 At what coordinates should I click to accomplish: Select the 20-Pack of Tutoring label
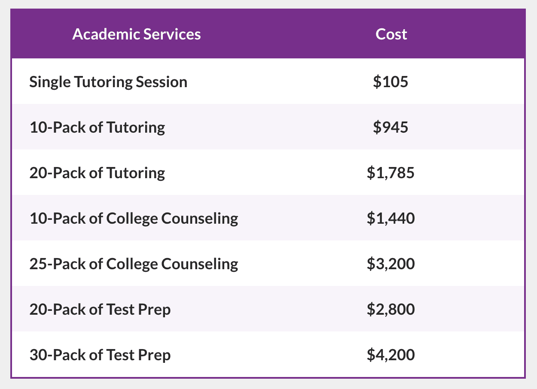pos(97,173)
